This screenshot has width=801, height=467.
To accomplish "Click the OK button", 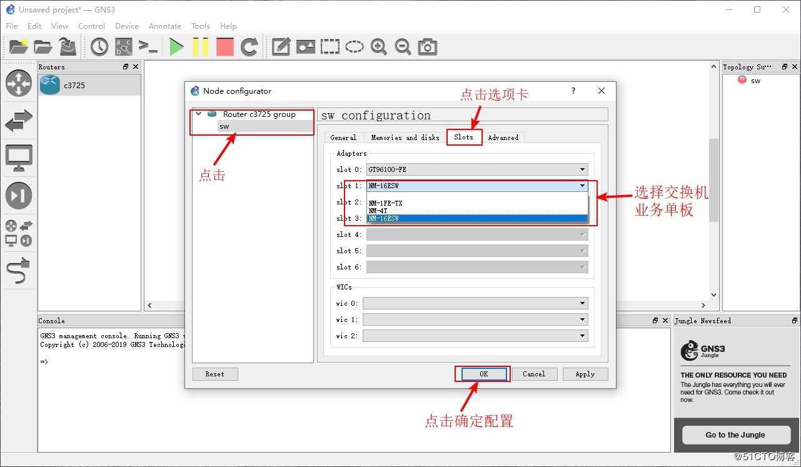I will pyautogui.click(x=483, y=374).
